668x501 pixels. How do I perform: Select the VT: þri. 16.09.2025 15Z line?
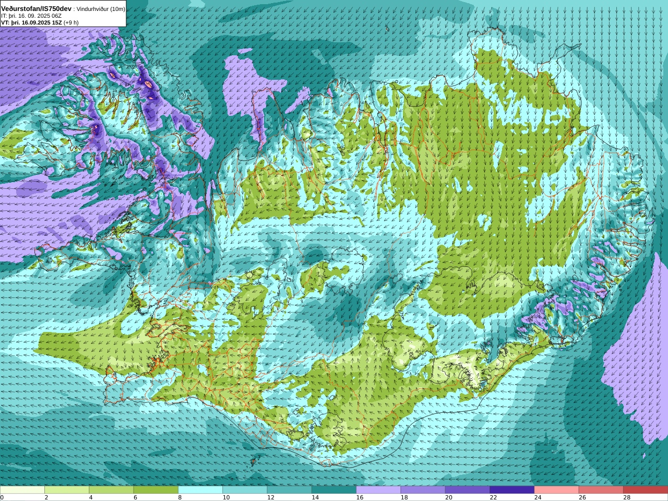click(31, 22)
